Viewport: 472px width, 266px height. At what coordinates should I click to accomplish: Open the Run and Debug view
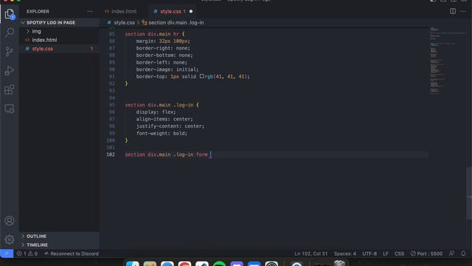(x=10, y=71)
